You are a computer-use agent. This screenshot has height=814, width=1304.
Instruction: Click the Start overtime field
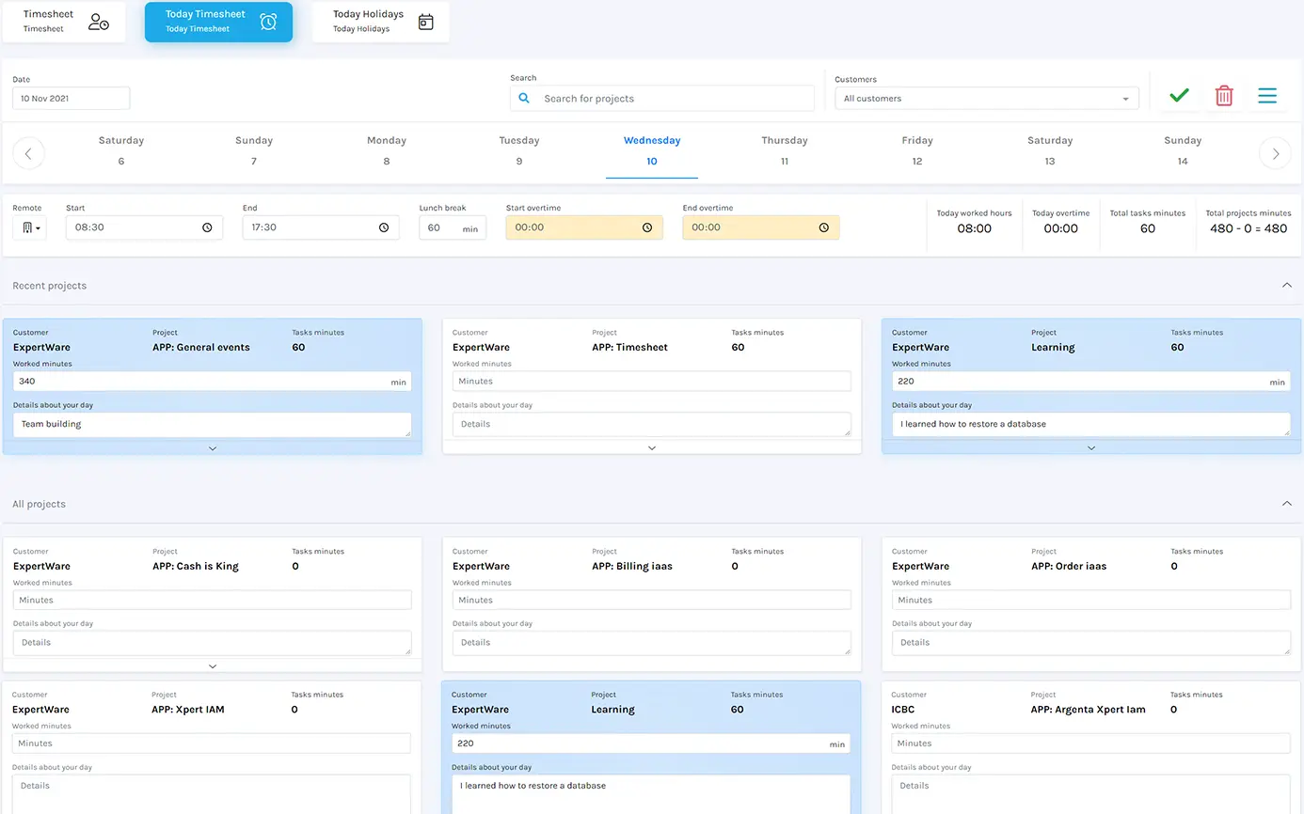(584, 227)
